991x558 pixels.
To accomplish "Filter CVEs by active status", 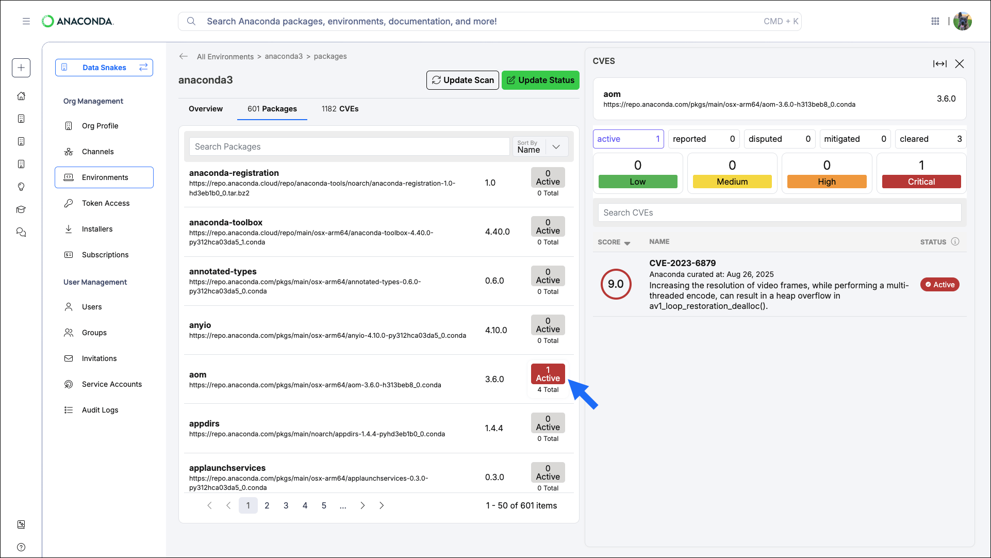I will point(629,139).
